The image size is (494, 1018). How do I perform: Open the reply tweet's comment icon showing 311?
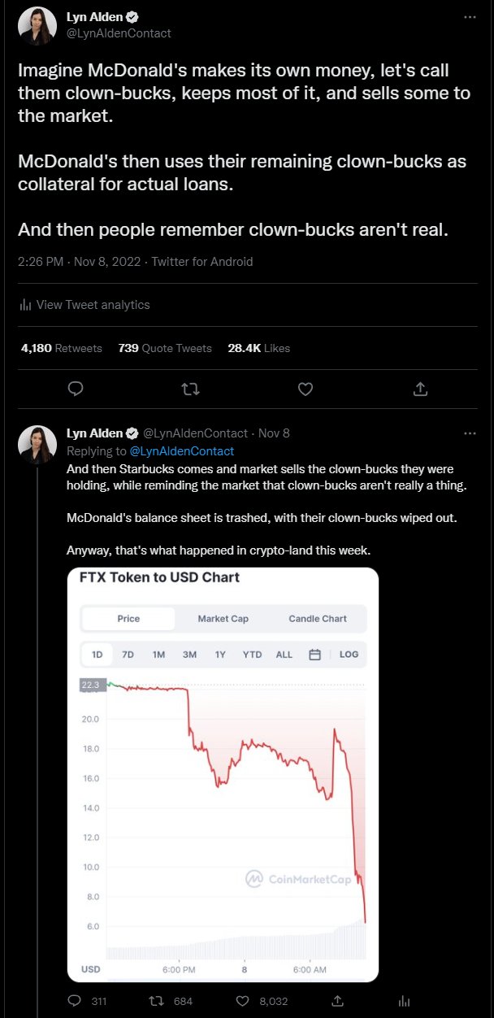click(74, 1001)
